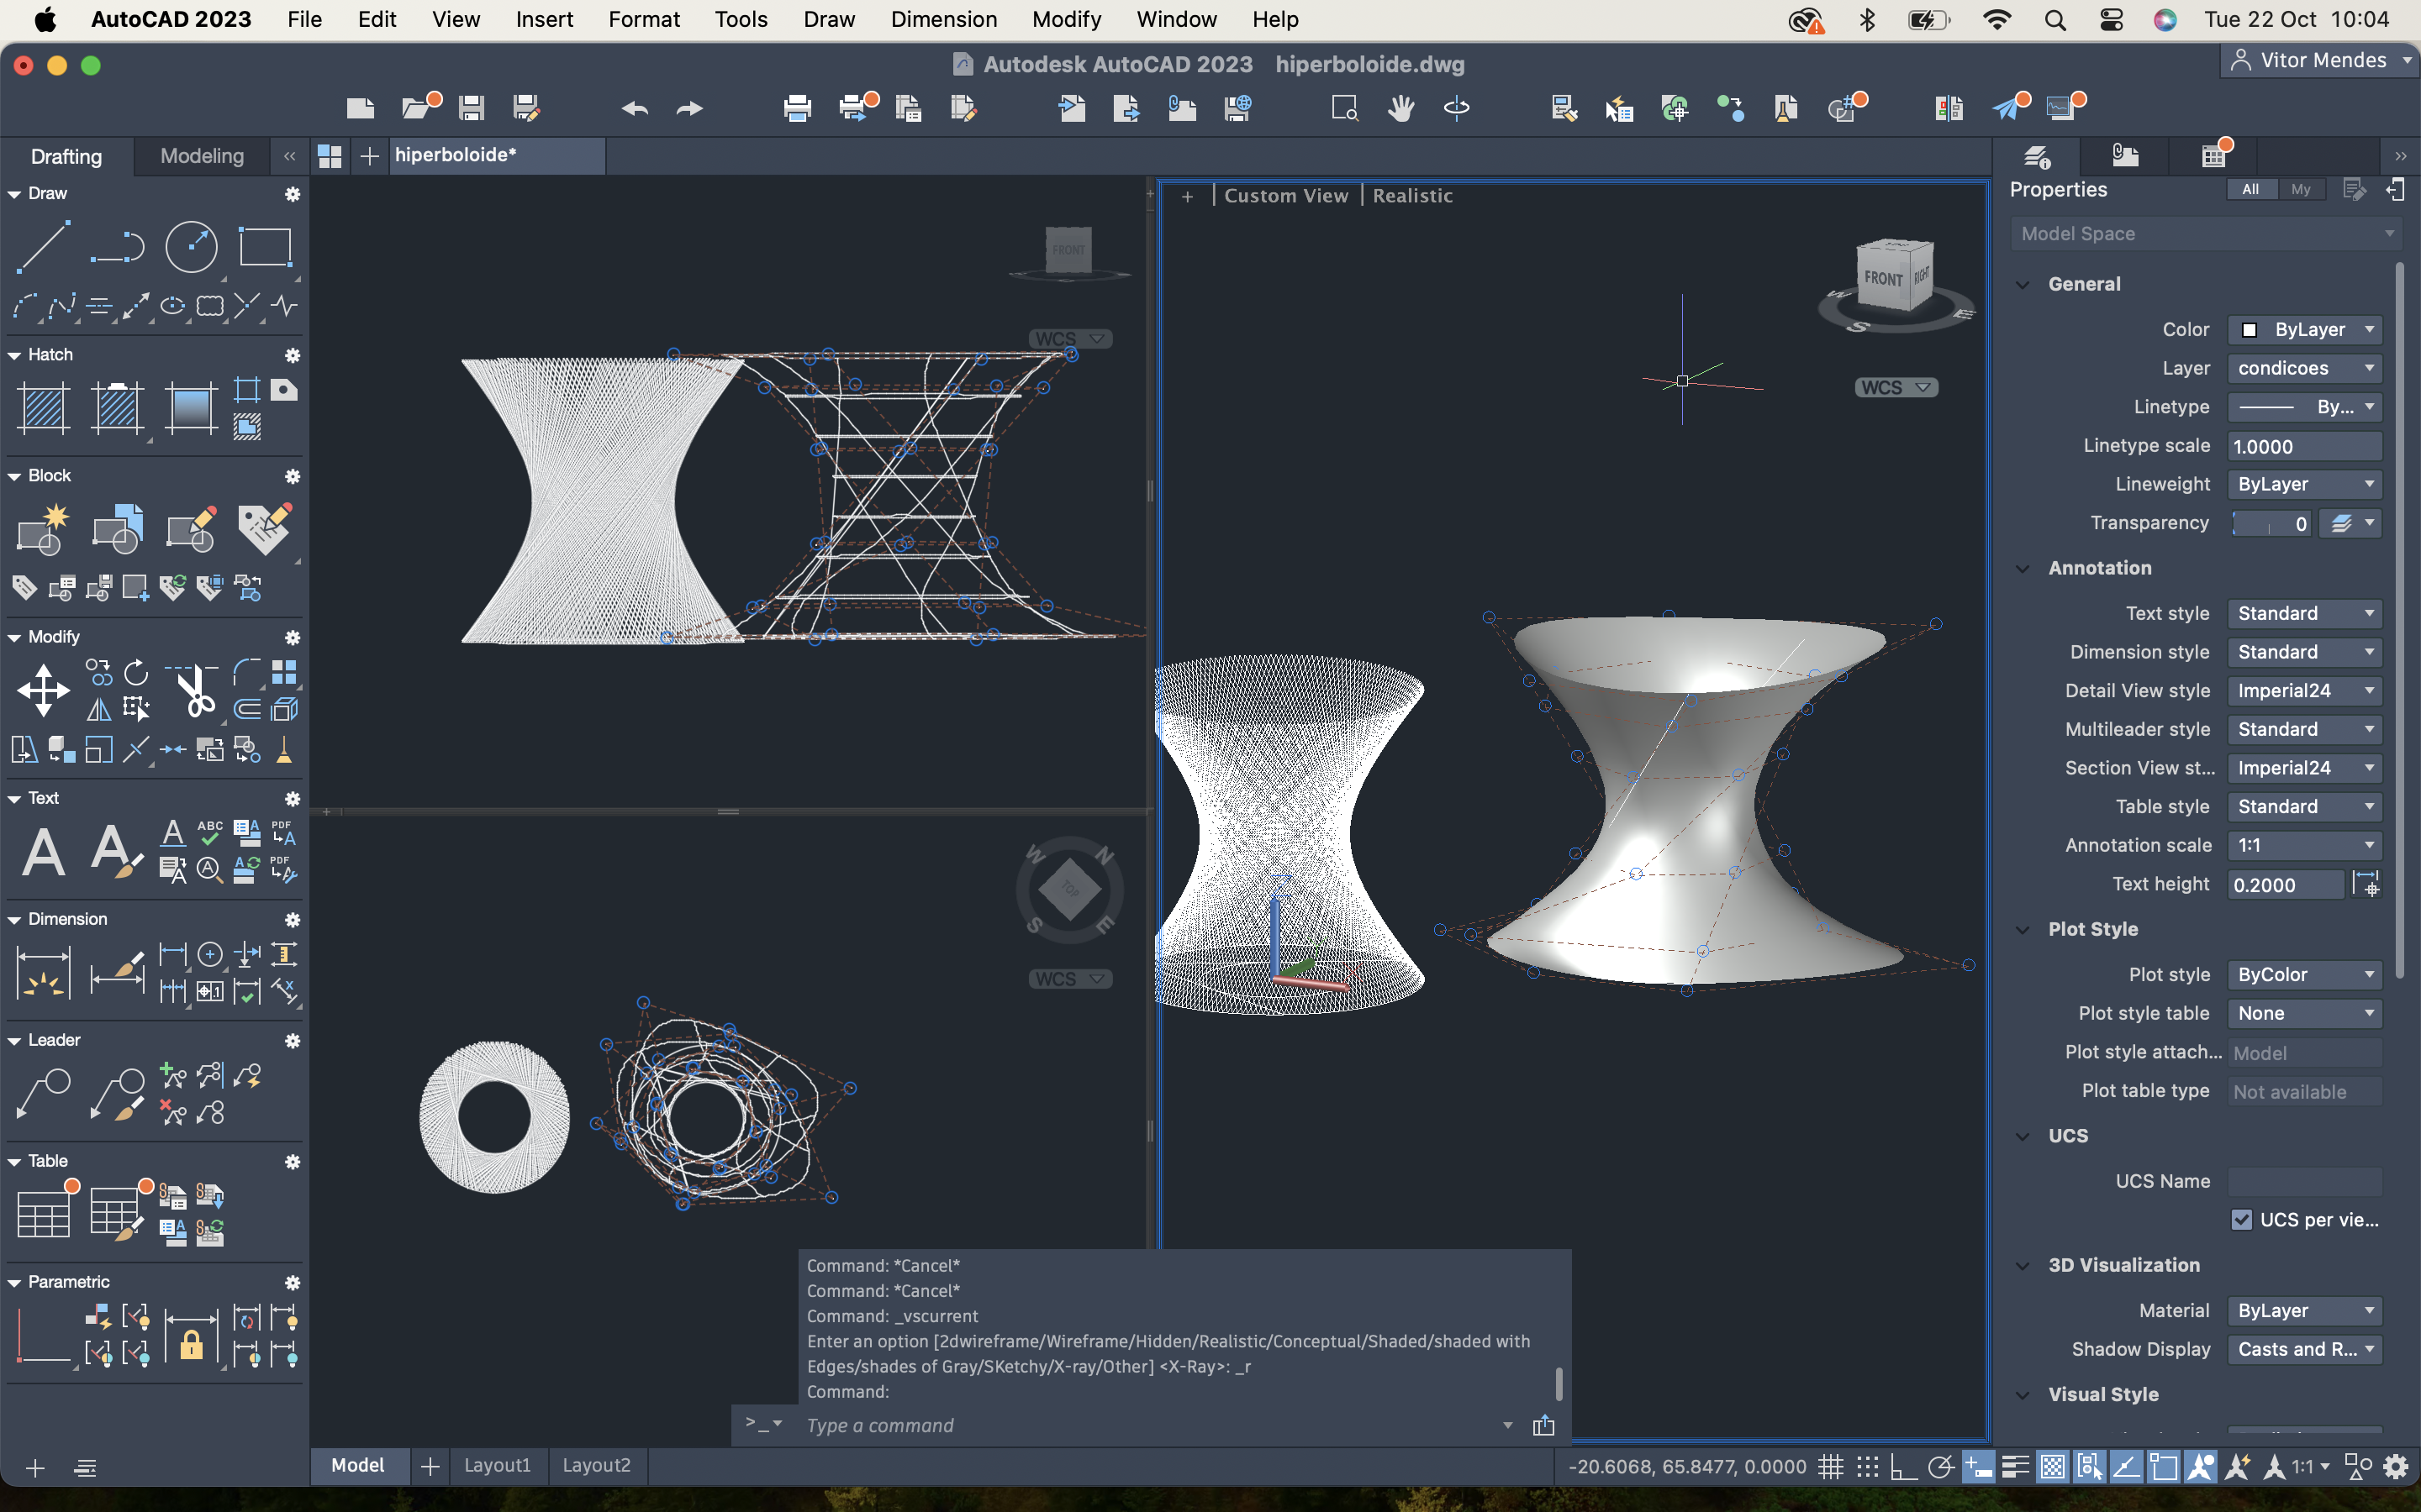
Task: Open the Vitor Mendes account button
Action: 2319,60
